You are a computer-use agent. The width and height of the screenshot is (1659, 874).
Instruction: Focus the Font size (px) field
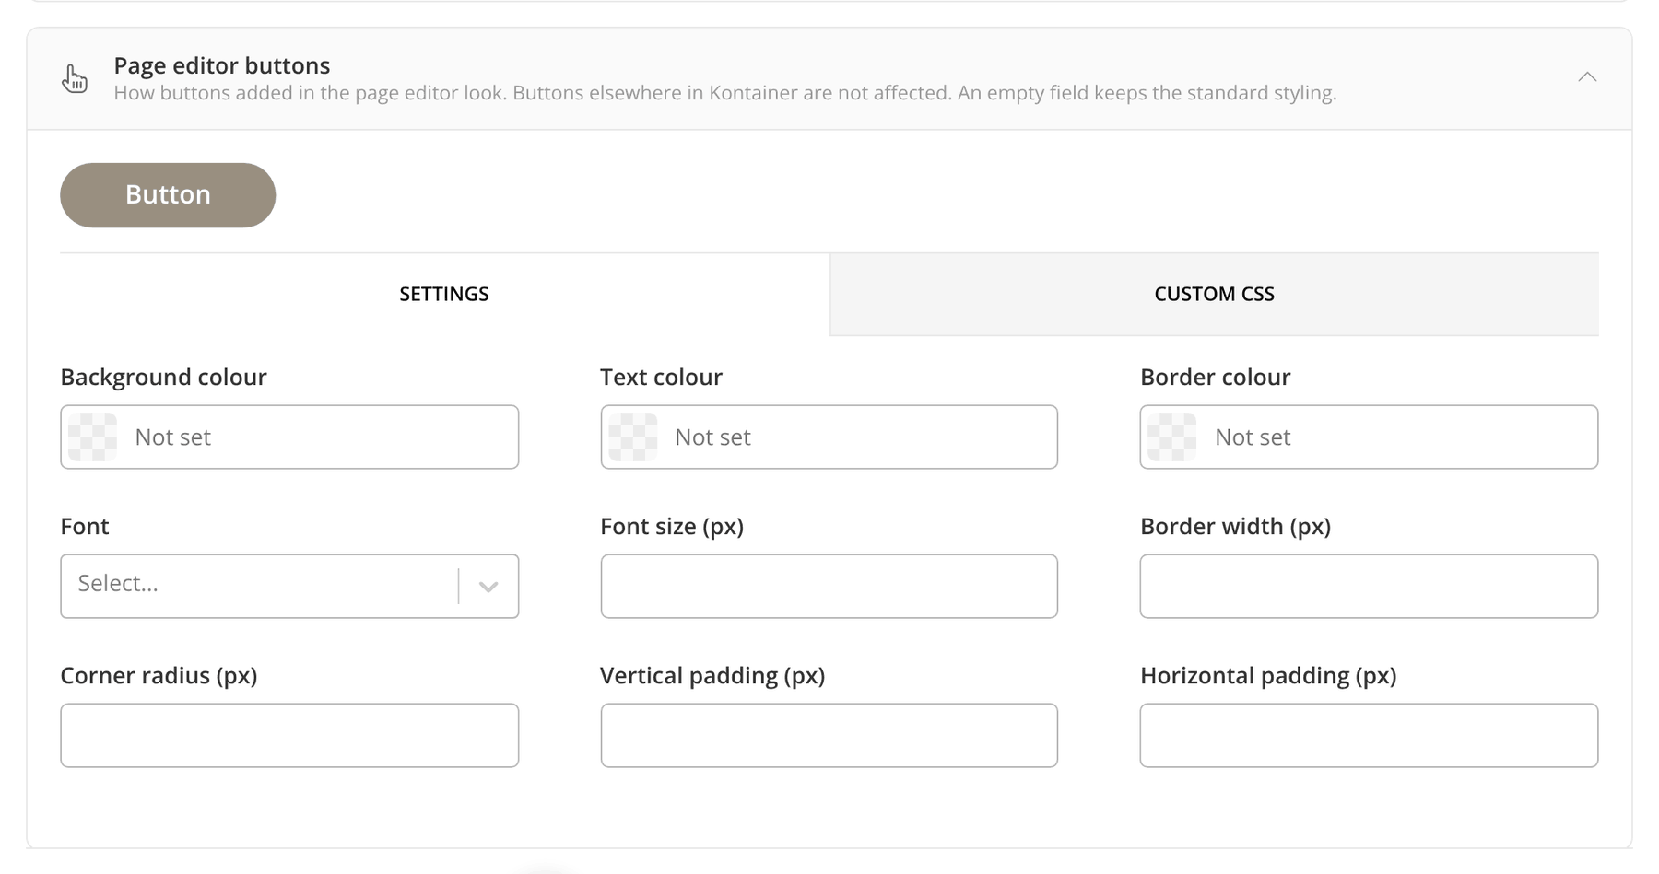tap(829, 586)
